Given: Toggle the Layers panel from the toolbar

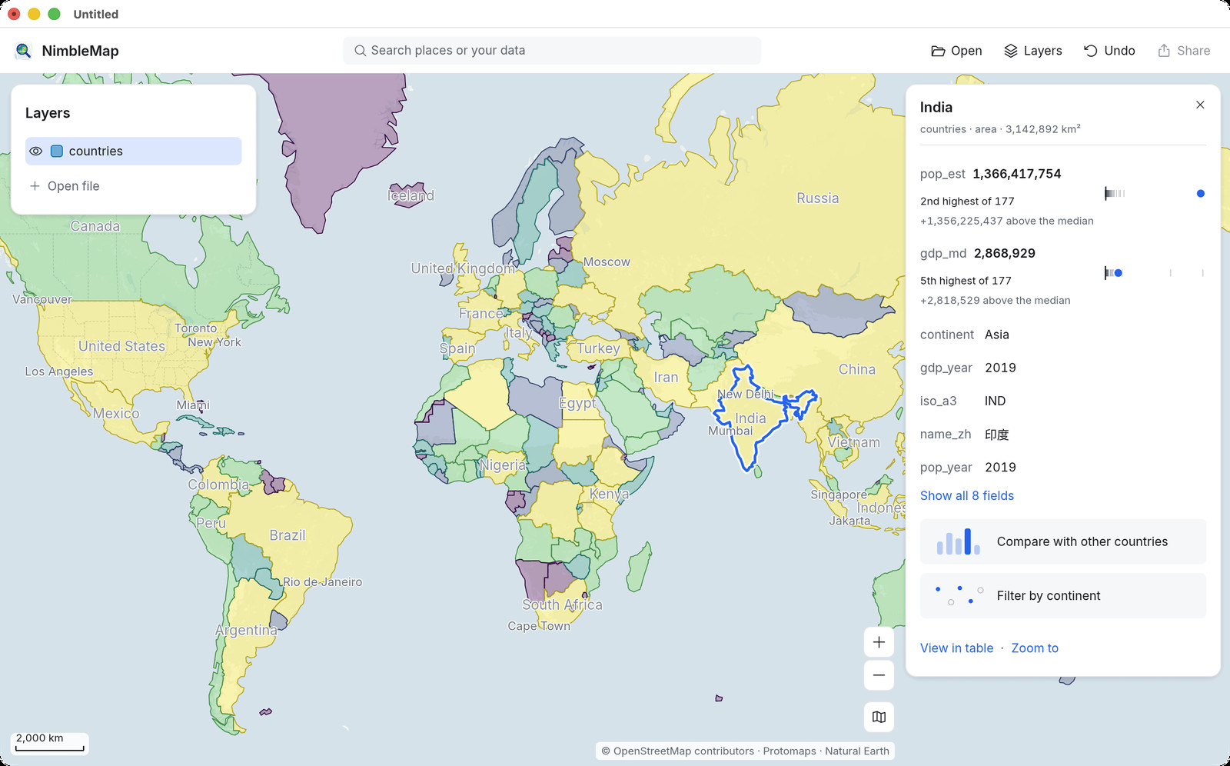Looking at the screenshot, I should click(1033, 51).
